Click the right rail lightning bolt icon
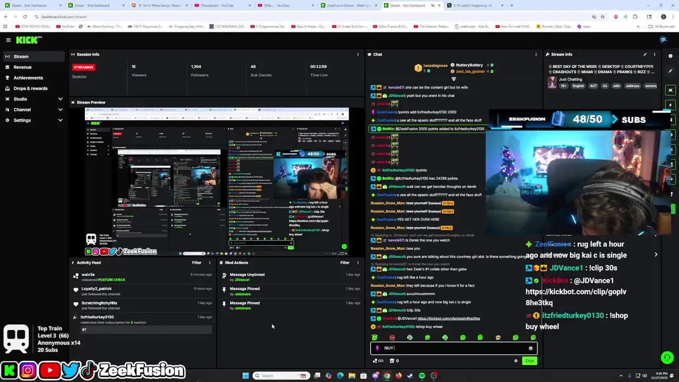This screenshot has width=679, height=382. pos(671,105)
